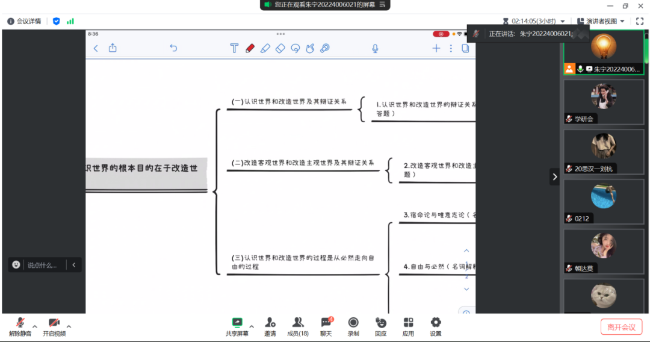Expand video options arrow beside 开启视频
Image resolution: width=650 pixels, height=342 pixels.
(x=69, y=326)
